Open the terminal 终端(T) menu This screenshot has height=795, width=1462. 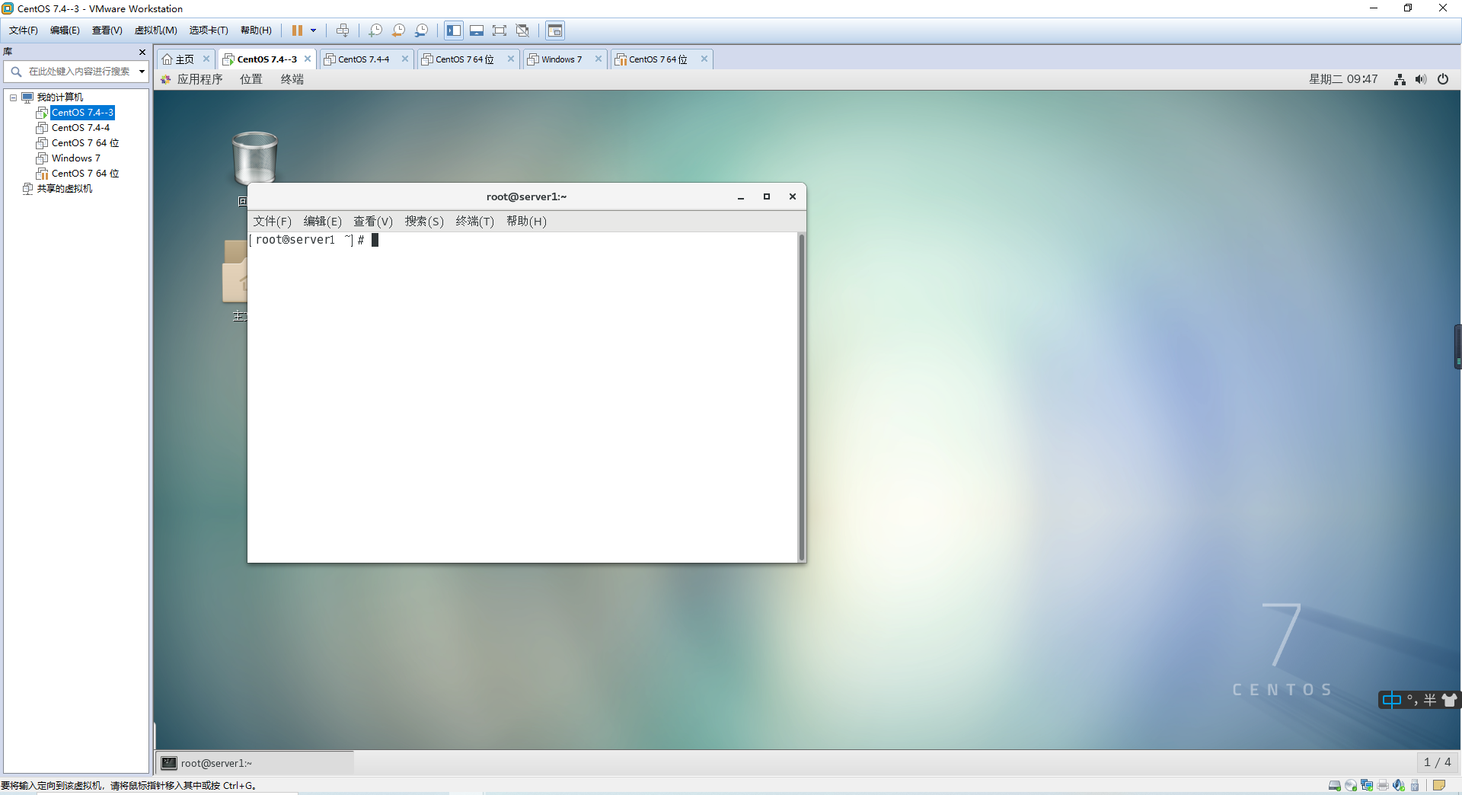pyautogui.click(x=475, y=222)
